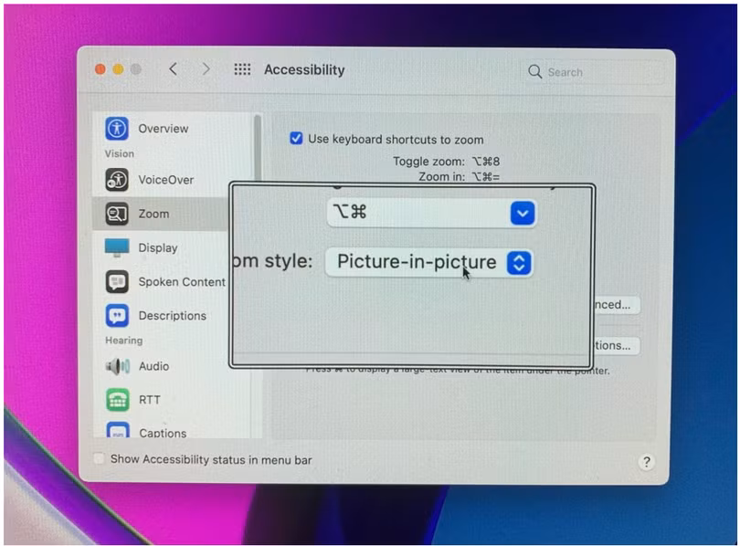Image resolution: width=740 pixels, height=546 pixels.
Task: Click the back navigation arrow
Action: click(174, 69)
